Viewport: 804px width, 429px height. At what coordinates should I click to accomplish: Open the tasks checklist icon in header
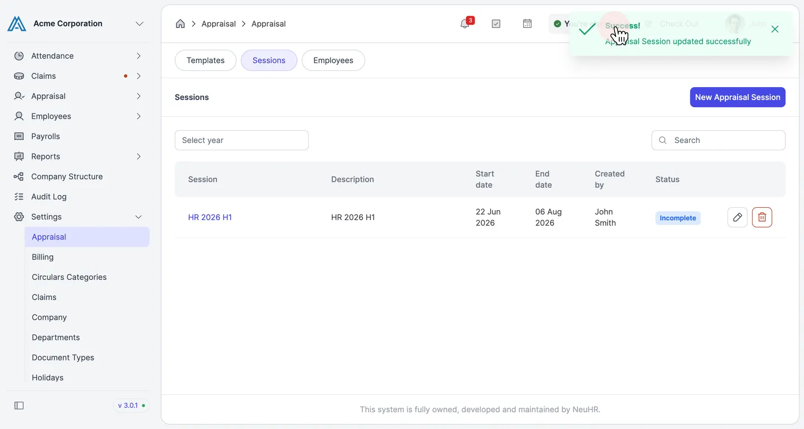496,23
